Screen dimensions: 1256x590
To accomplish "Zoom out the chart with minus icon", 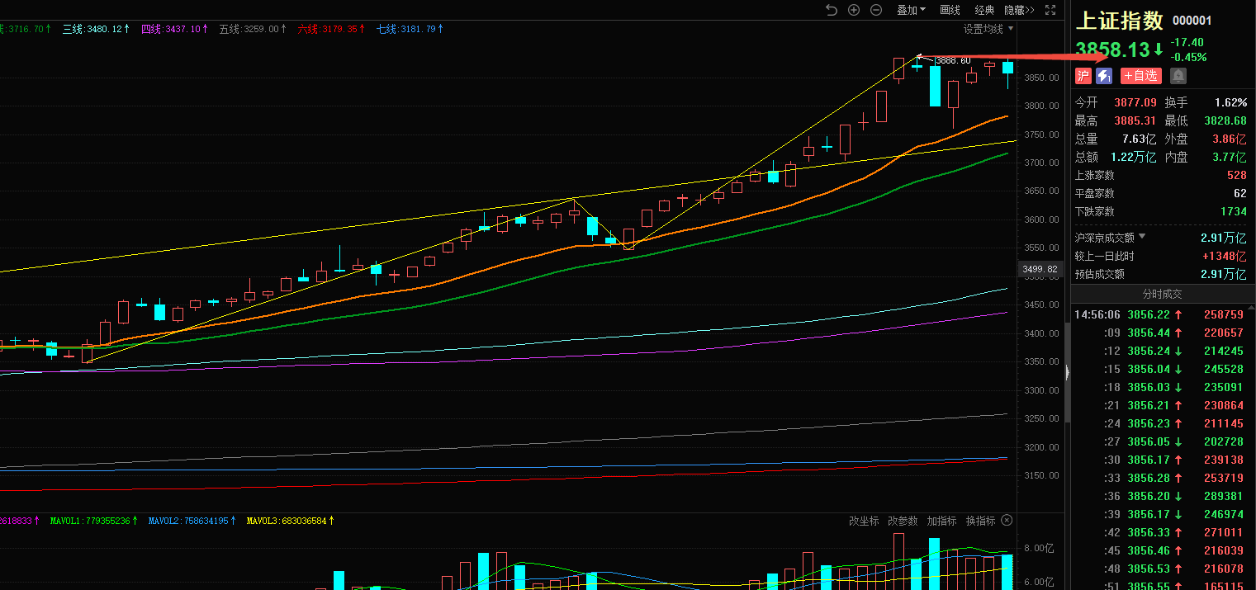I will [876, 10].
